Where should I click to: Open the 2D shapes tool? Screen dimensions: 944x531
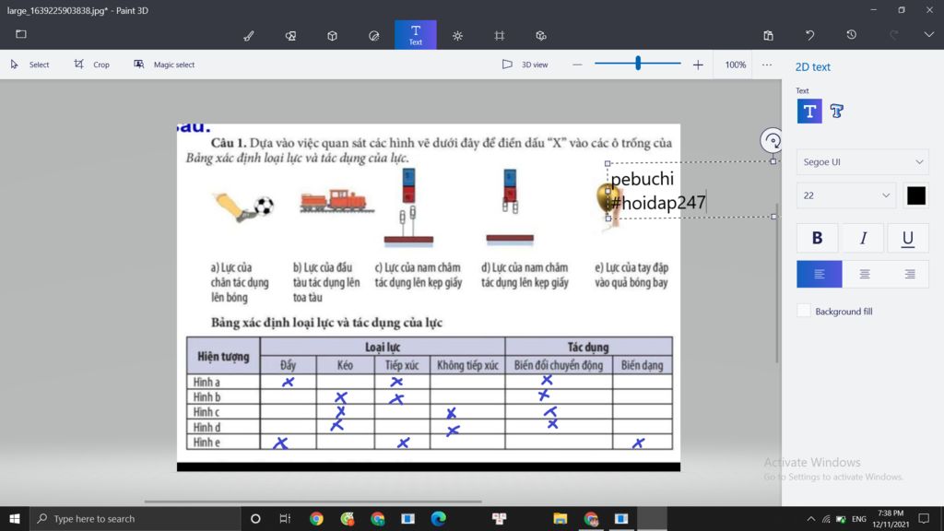click(290, 36)
